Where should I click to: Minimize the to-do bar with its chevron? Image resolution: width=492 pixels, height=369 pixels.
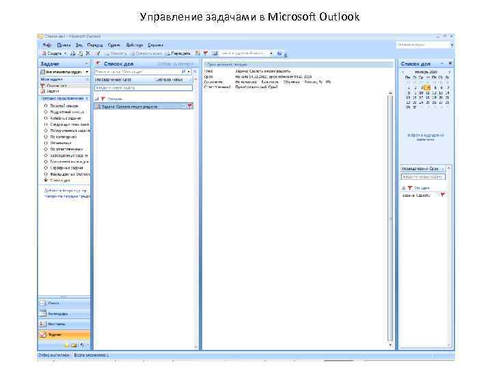click(x=442, y=64)
